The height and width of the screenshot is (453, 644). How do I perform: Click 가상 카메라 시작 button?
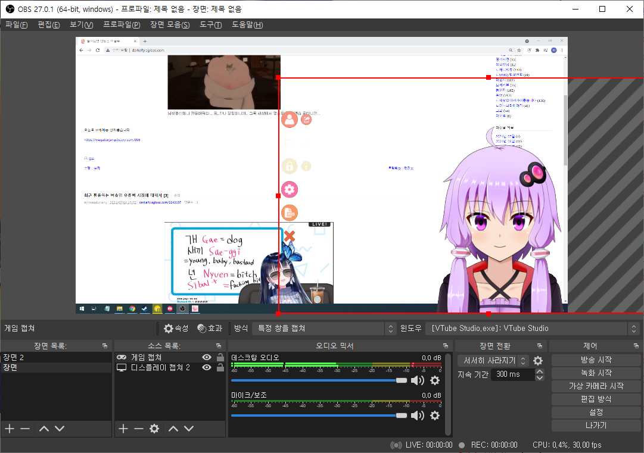coord(596,386)
